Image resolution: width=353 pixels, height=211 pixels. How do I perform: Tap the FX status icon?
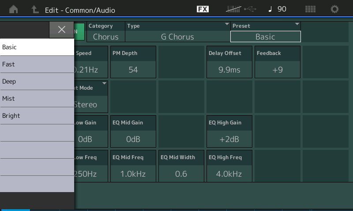point(203,9)
